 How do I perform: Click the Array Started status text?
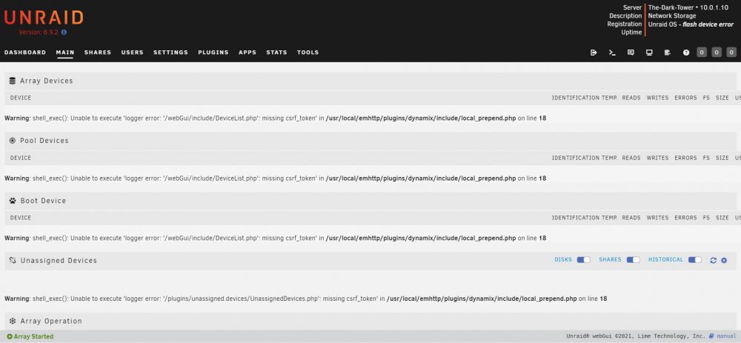[x=33, y=337]
